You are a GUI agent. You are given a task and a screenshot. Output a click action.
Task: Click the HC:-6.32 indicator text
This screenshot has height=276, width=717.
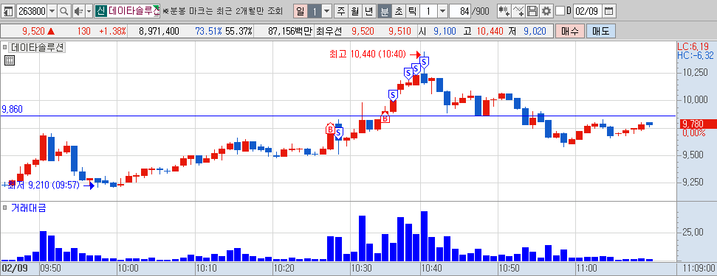695,55
